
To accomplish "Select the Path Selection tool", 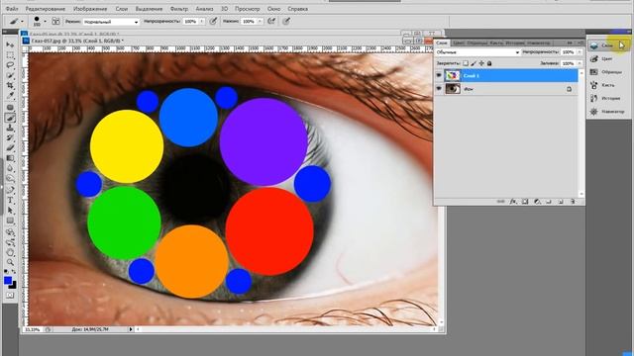I will 10,211.
